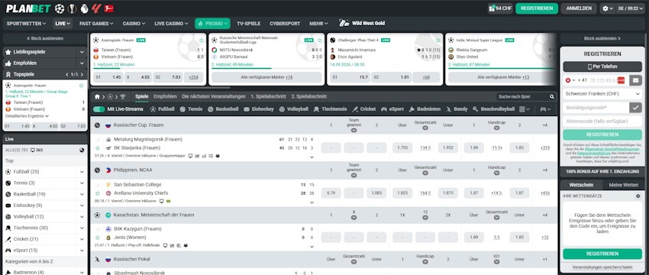Filter live games by Tennis
Image resolution: width=649 pixels, height=275 pixels.
tap(191, 109)
